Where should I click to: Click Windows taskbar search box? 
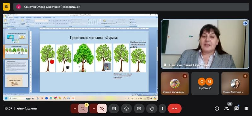coord(20,98)
